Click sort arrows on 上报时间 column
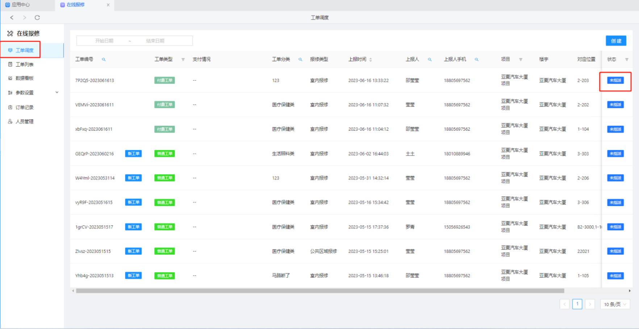This screenshot has width=639, height=329. [371, 60]
